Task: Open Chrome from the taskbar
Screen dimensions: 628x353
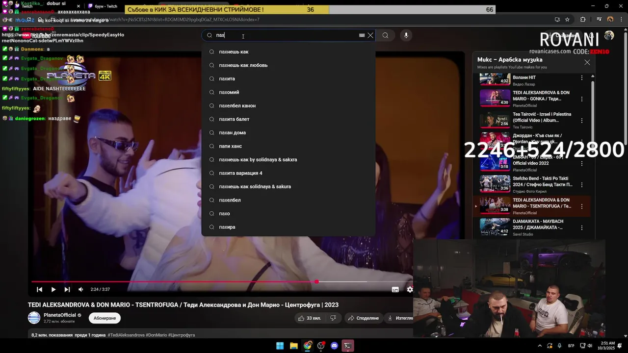Action: (x=307, y=346)
